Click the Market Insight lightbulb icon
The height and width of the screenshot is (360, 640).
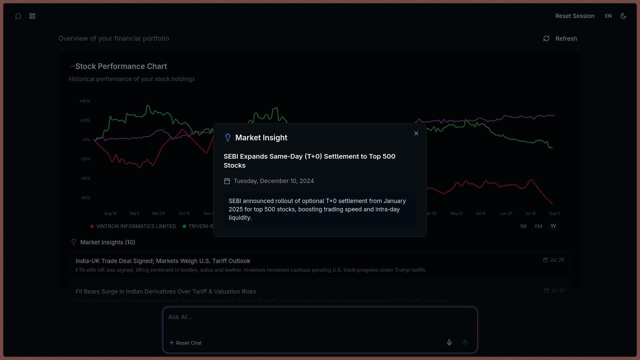pyautogui.click(x=228, y=138)
